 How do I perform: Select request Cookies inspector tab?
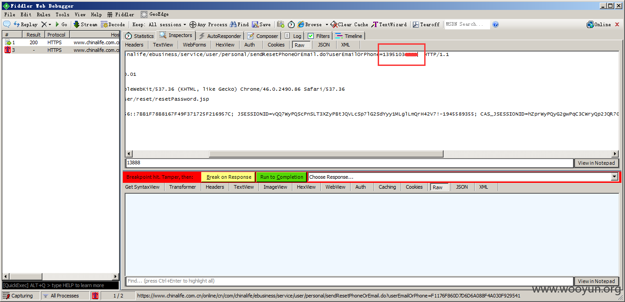coord(276,45)
